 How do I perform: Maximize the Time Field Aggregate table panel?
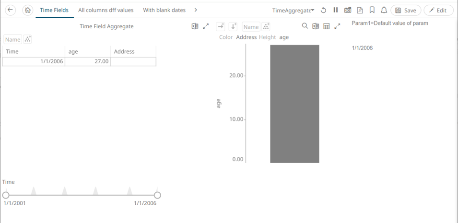(206, 26)
